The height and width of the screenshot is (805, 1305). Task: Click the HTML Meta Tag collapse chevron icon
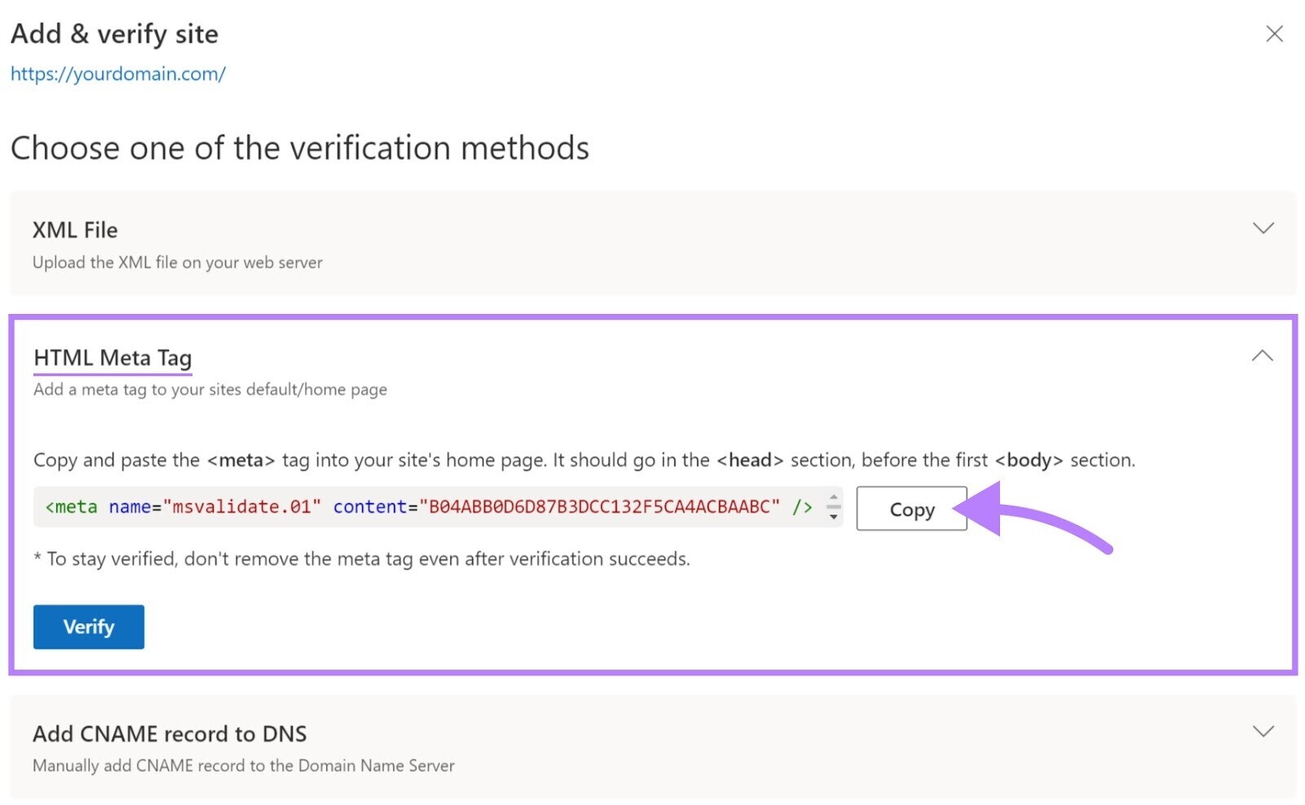1263,356
